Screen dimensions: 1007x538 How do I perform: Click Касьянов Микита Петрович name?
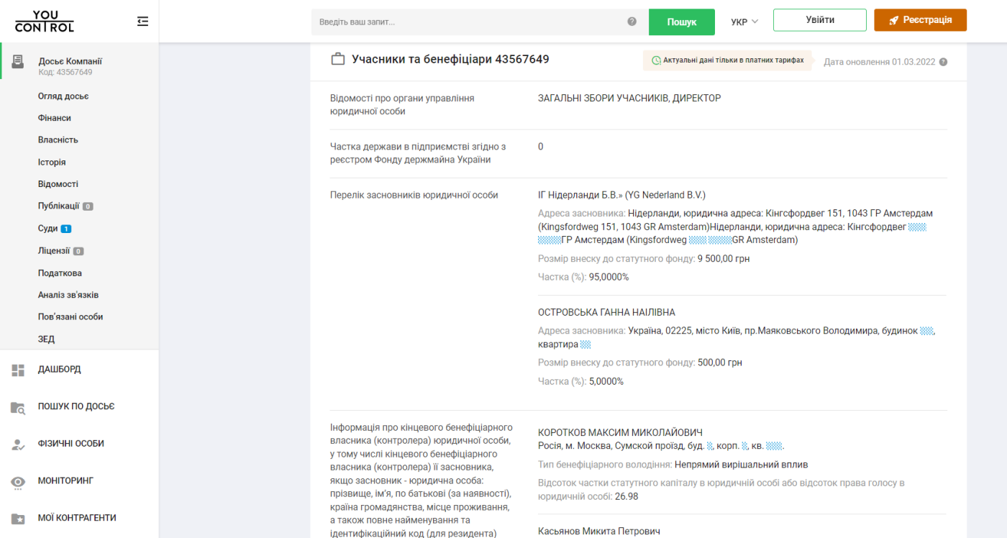pyautogui.click(x=598, y=532)
